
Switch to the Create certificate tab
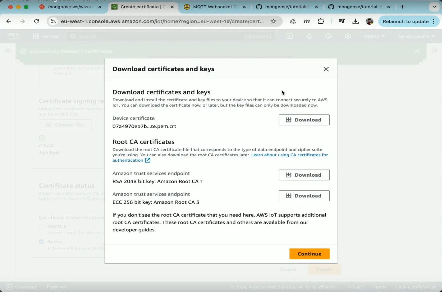[143, 7]
